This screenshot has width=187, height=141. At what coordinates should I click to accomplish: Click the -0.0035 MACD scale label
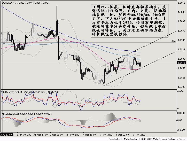coord(181,130)
